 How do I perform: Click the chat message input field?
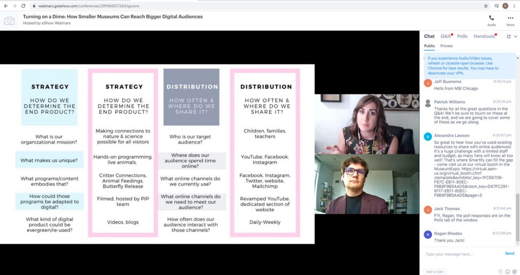pos(462,254)
